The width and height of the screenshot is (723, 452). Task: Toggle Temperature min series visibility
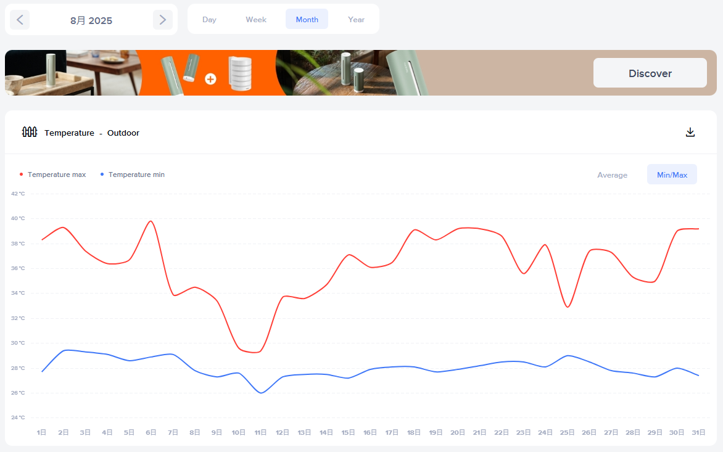tap(136, 175)
